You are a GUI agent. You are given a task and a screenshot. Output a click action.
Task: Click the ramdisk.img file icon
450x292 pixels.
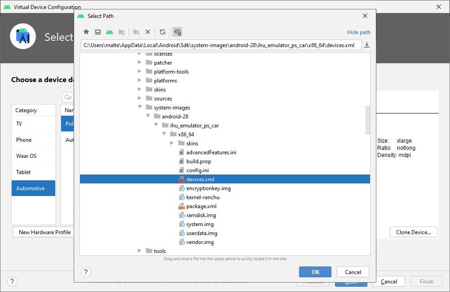[181, 215]
